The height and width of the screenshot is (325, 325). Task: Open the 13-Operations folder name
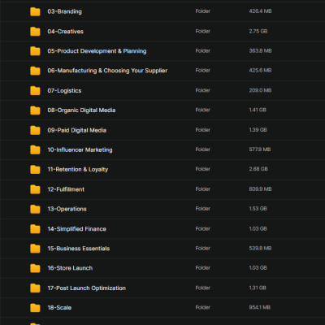point(67,209)
